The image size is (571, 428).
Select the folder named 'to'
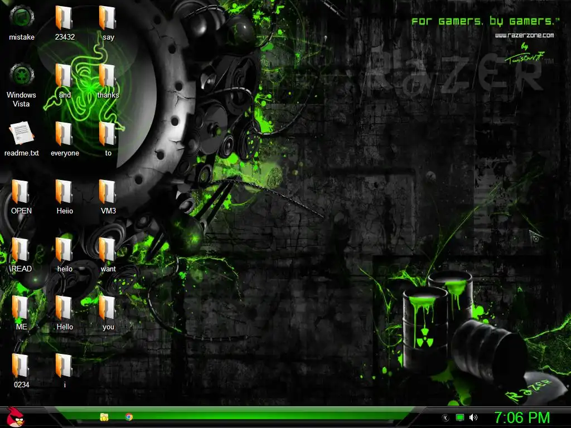coord(108,139)
